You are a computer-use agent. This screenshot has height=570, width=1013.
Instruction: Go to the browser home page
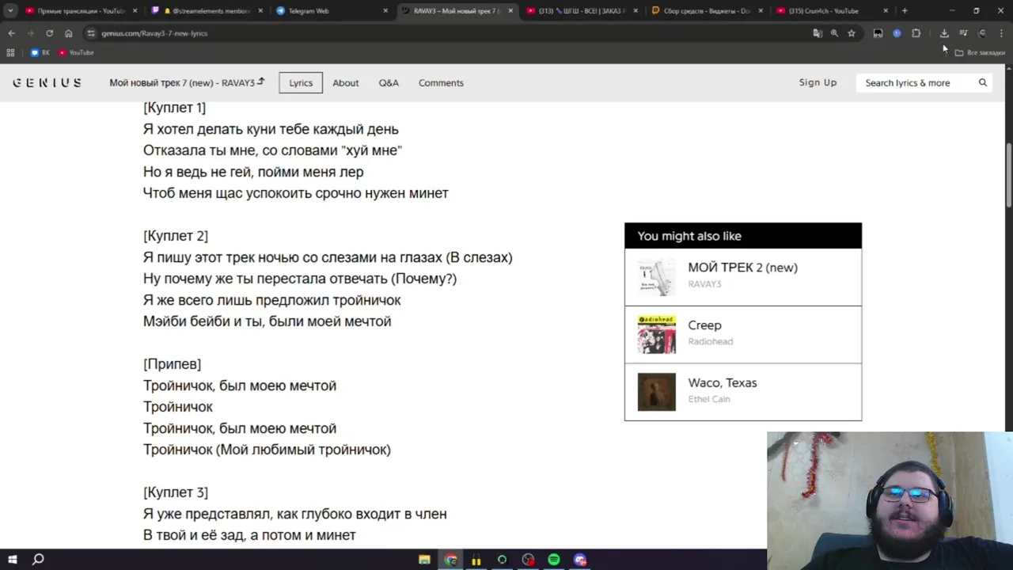tap(68, 33)
